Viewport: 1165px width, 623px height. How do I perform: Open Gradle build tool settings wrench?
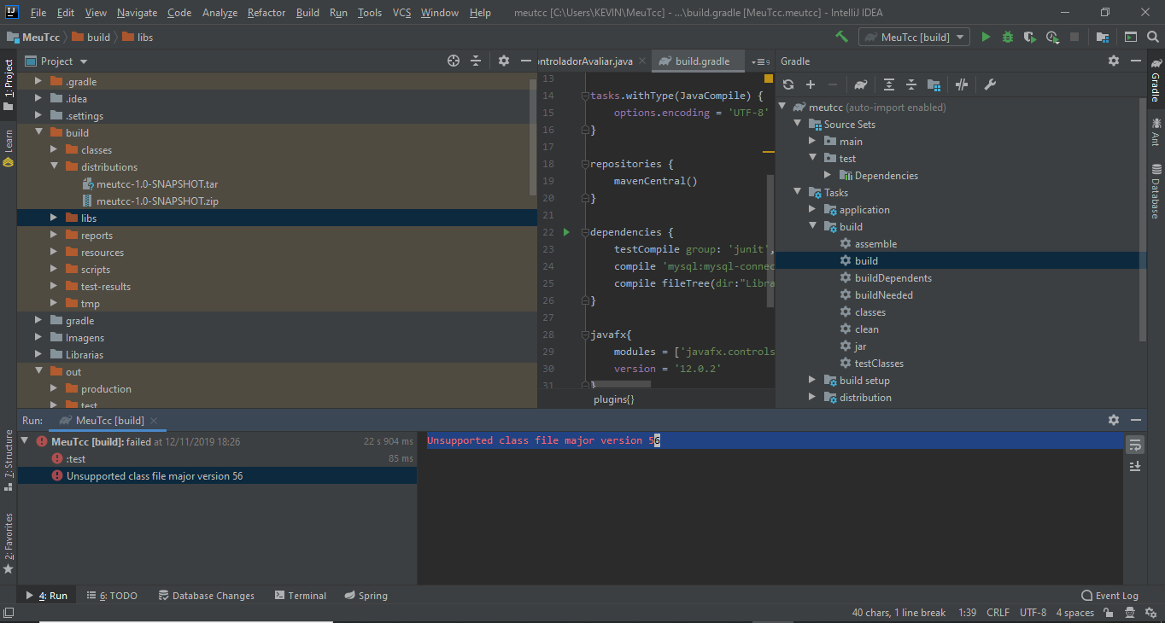coord(990,84)
